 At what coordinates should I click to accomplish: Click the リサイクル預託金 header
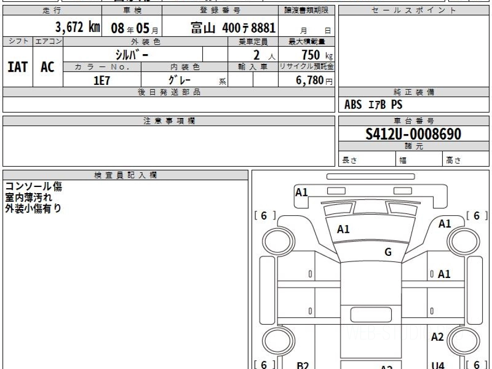click(x=307, y=67)
